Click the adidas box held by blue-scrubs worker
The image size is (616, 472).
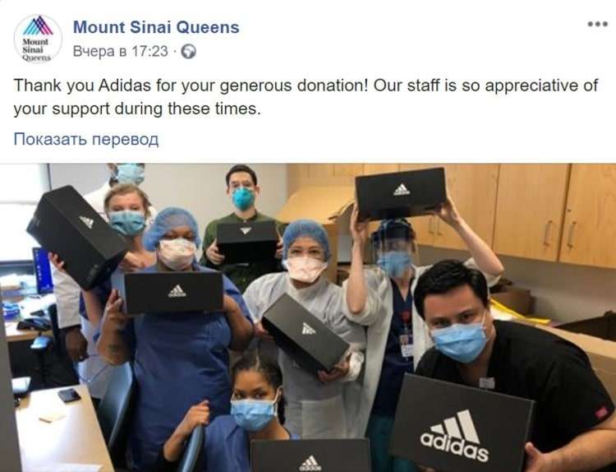pos(173,292)
